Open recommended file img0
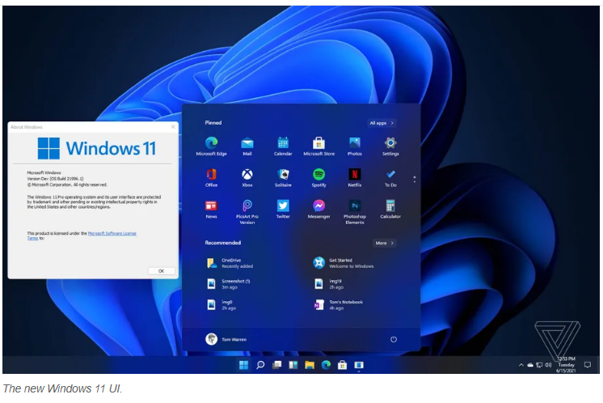 click(x=221, y=305)
